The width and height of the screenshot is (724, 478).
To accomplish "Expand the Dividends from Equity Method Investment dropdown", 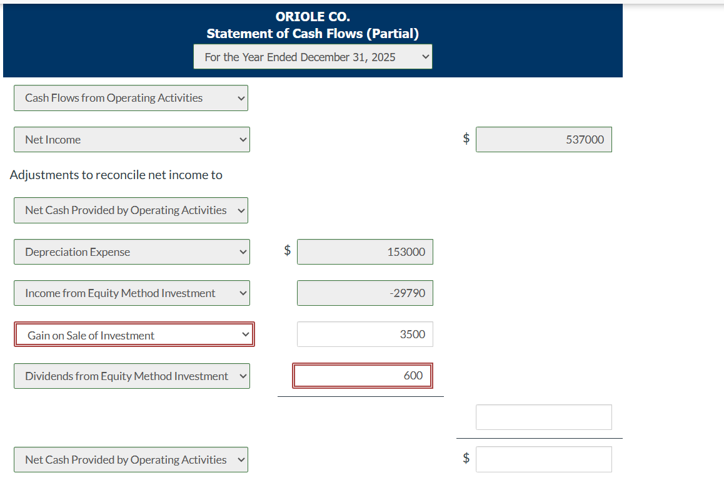I will pos(131,376).
